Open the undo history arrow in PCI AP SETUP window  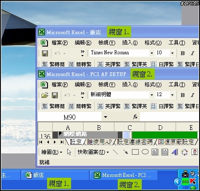pyautogui.click(x=74, y=95)
